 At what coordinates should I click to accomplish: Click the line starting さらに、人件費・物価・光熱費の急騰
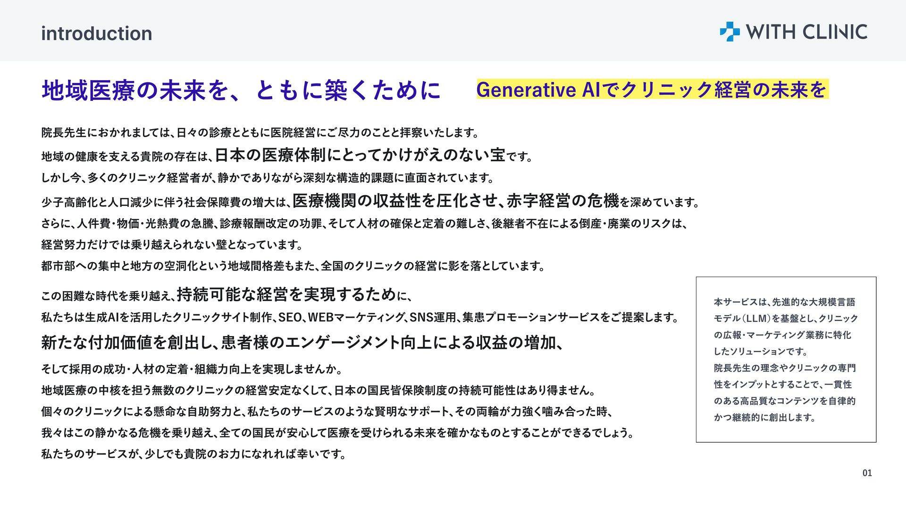click(364, 223)
